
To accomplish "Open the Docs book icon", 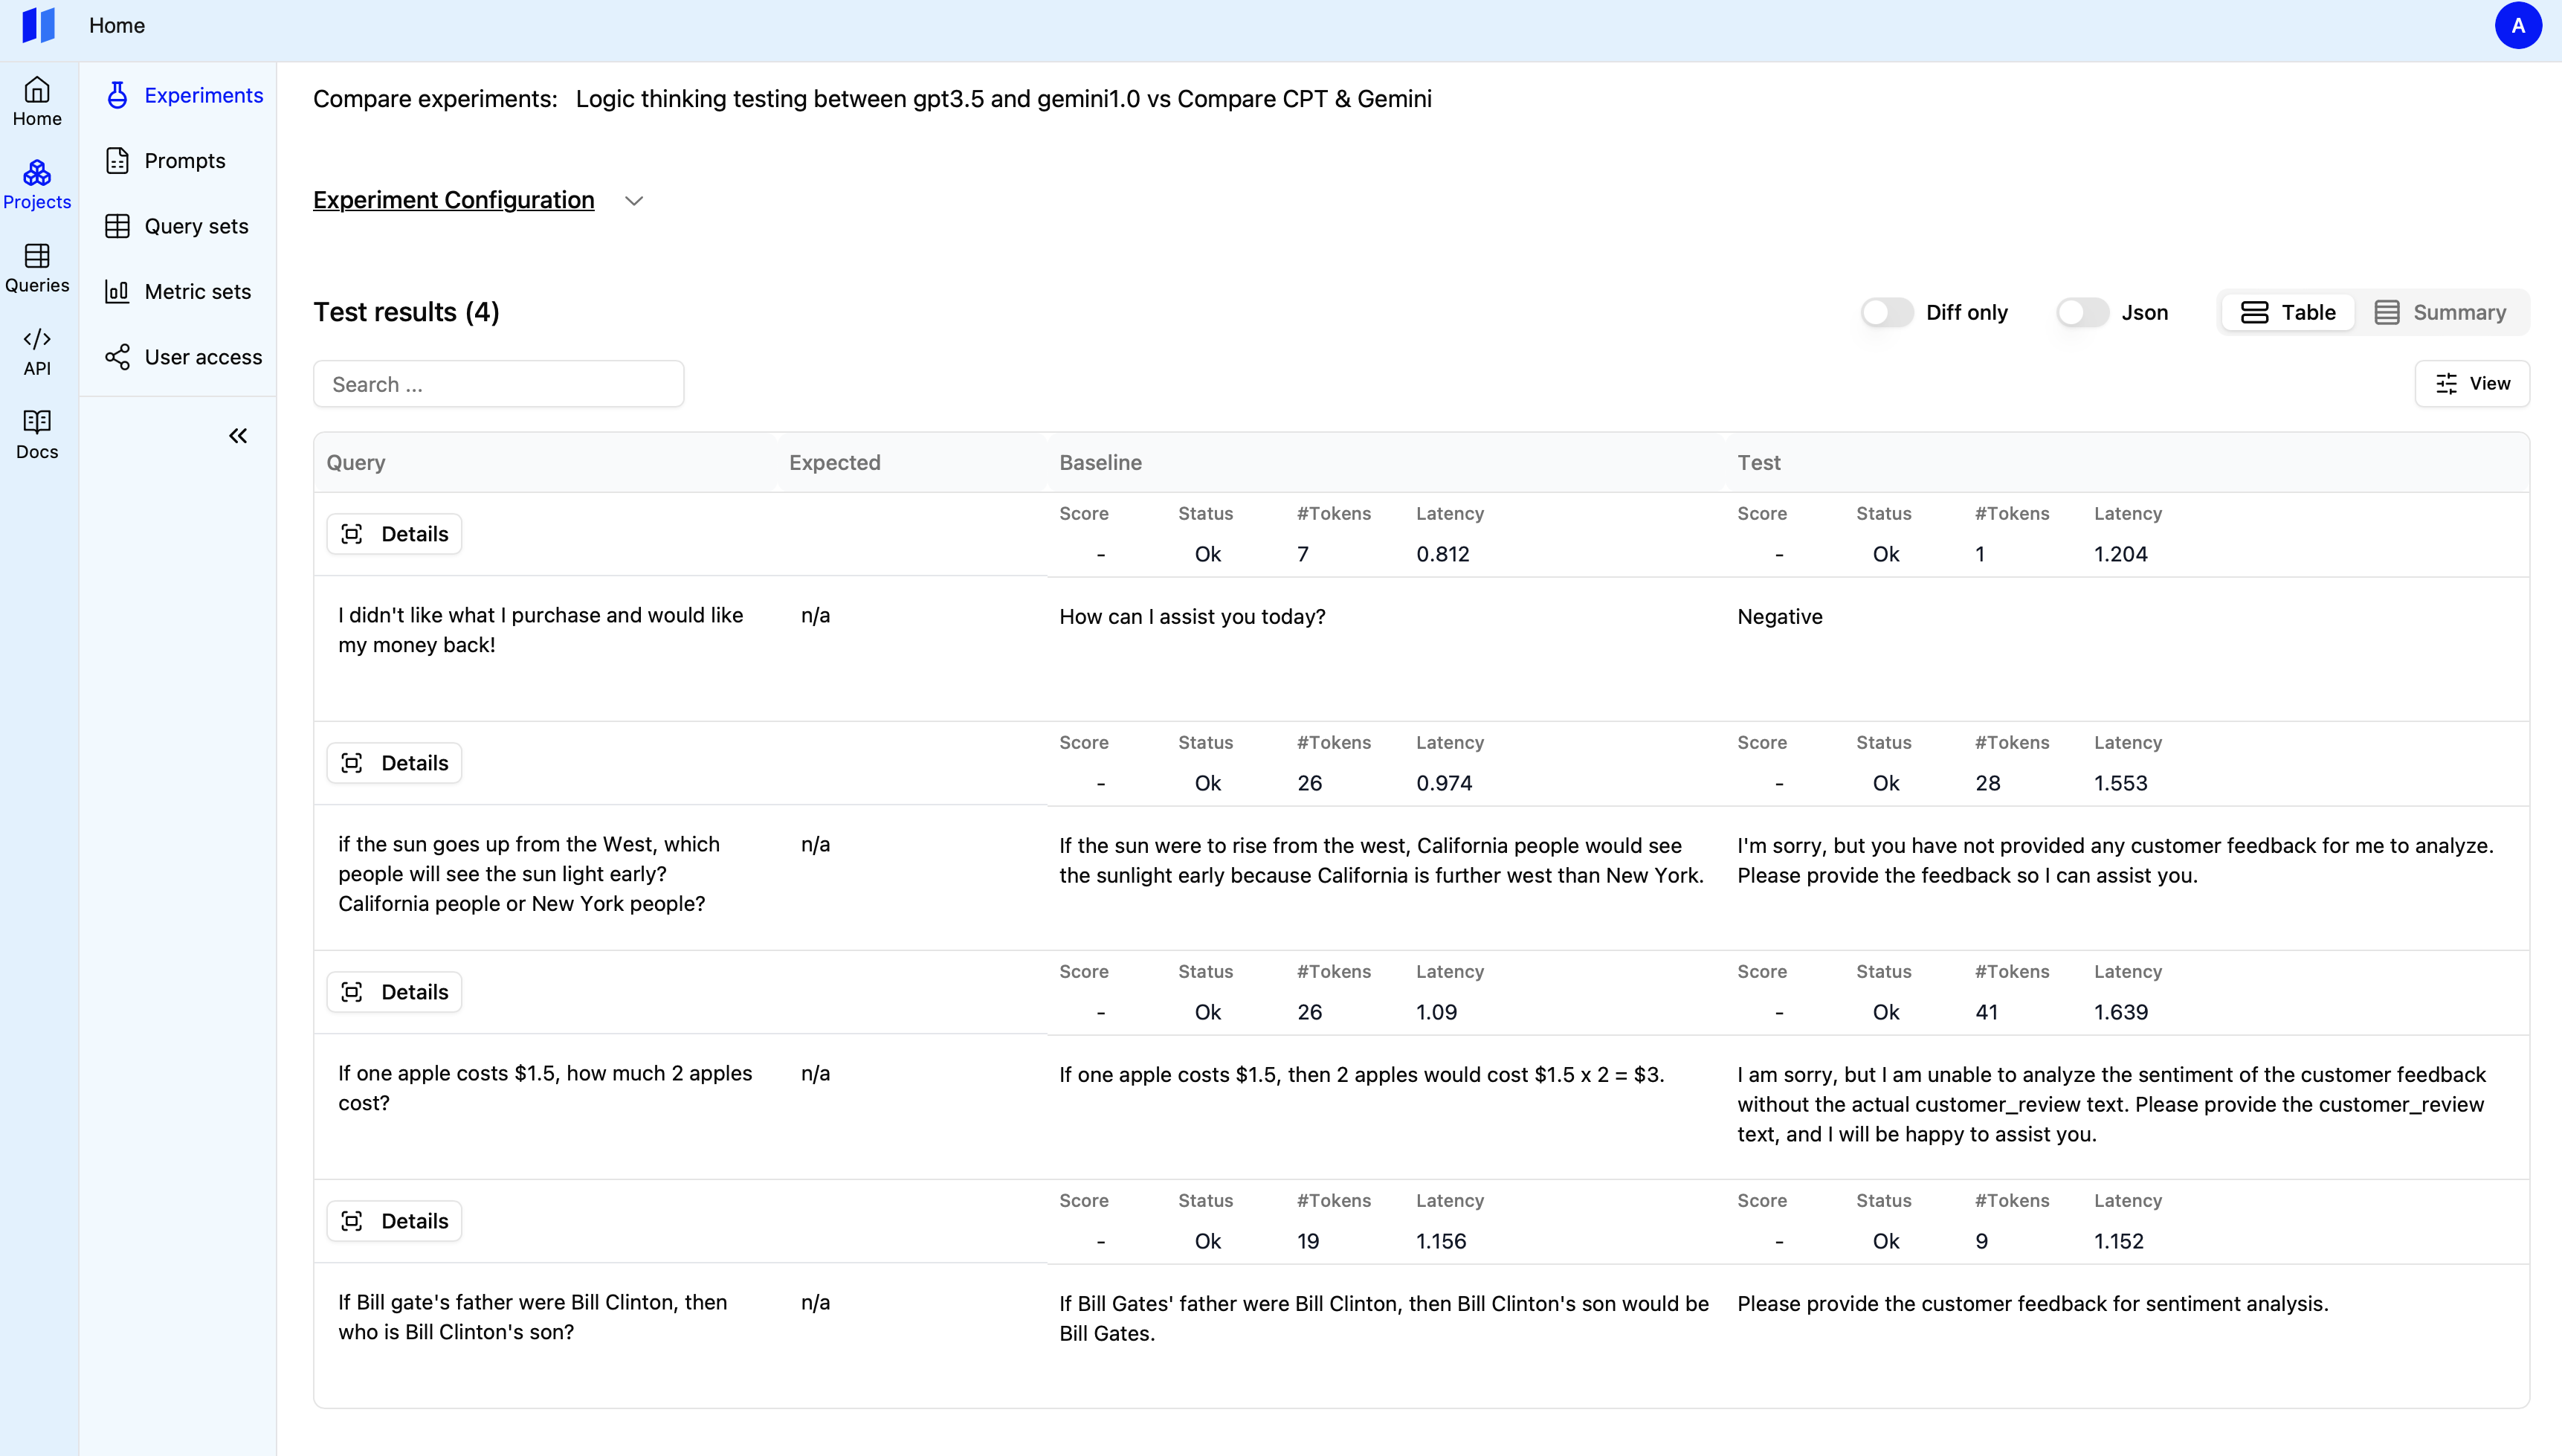I will 37,422.
